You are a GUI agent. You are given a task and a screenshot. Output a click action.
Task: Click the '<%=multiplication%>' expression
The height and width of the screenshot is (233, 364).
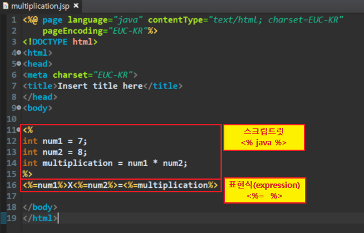[170, 185]
